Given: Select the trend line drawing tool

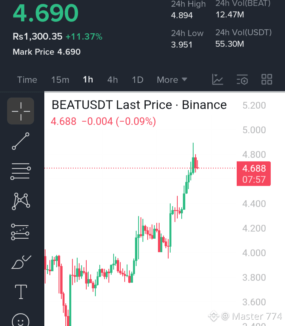Looking at the screenshot, I should pos(21,141).
